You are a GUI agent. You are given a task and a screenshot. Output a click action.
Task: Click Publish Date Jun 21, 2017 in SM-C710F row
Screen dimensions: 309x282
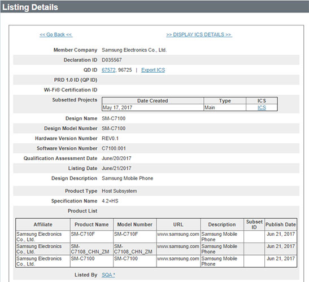281,234
